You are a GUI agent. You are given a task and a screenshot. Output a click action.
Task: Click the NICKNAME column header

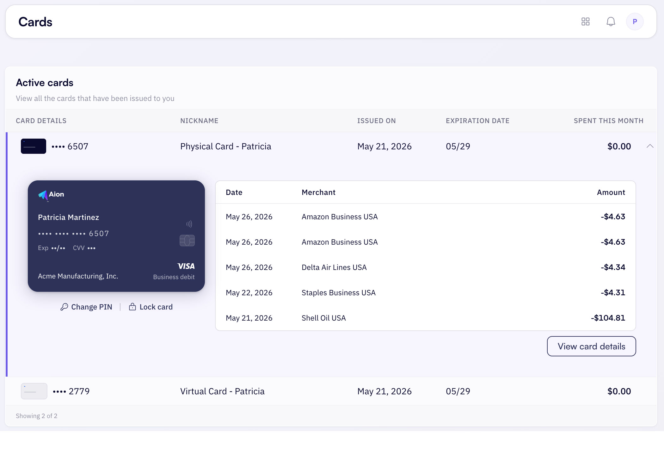point(199,121)
